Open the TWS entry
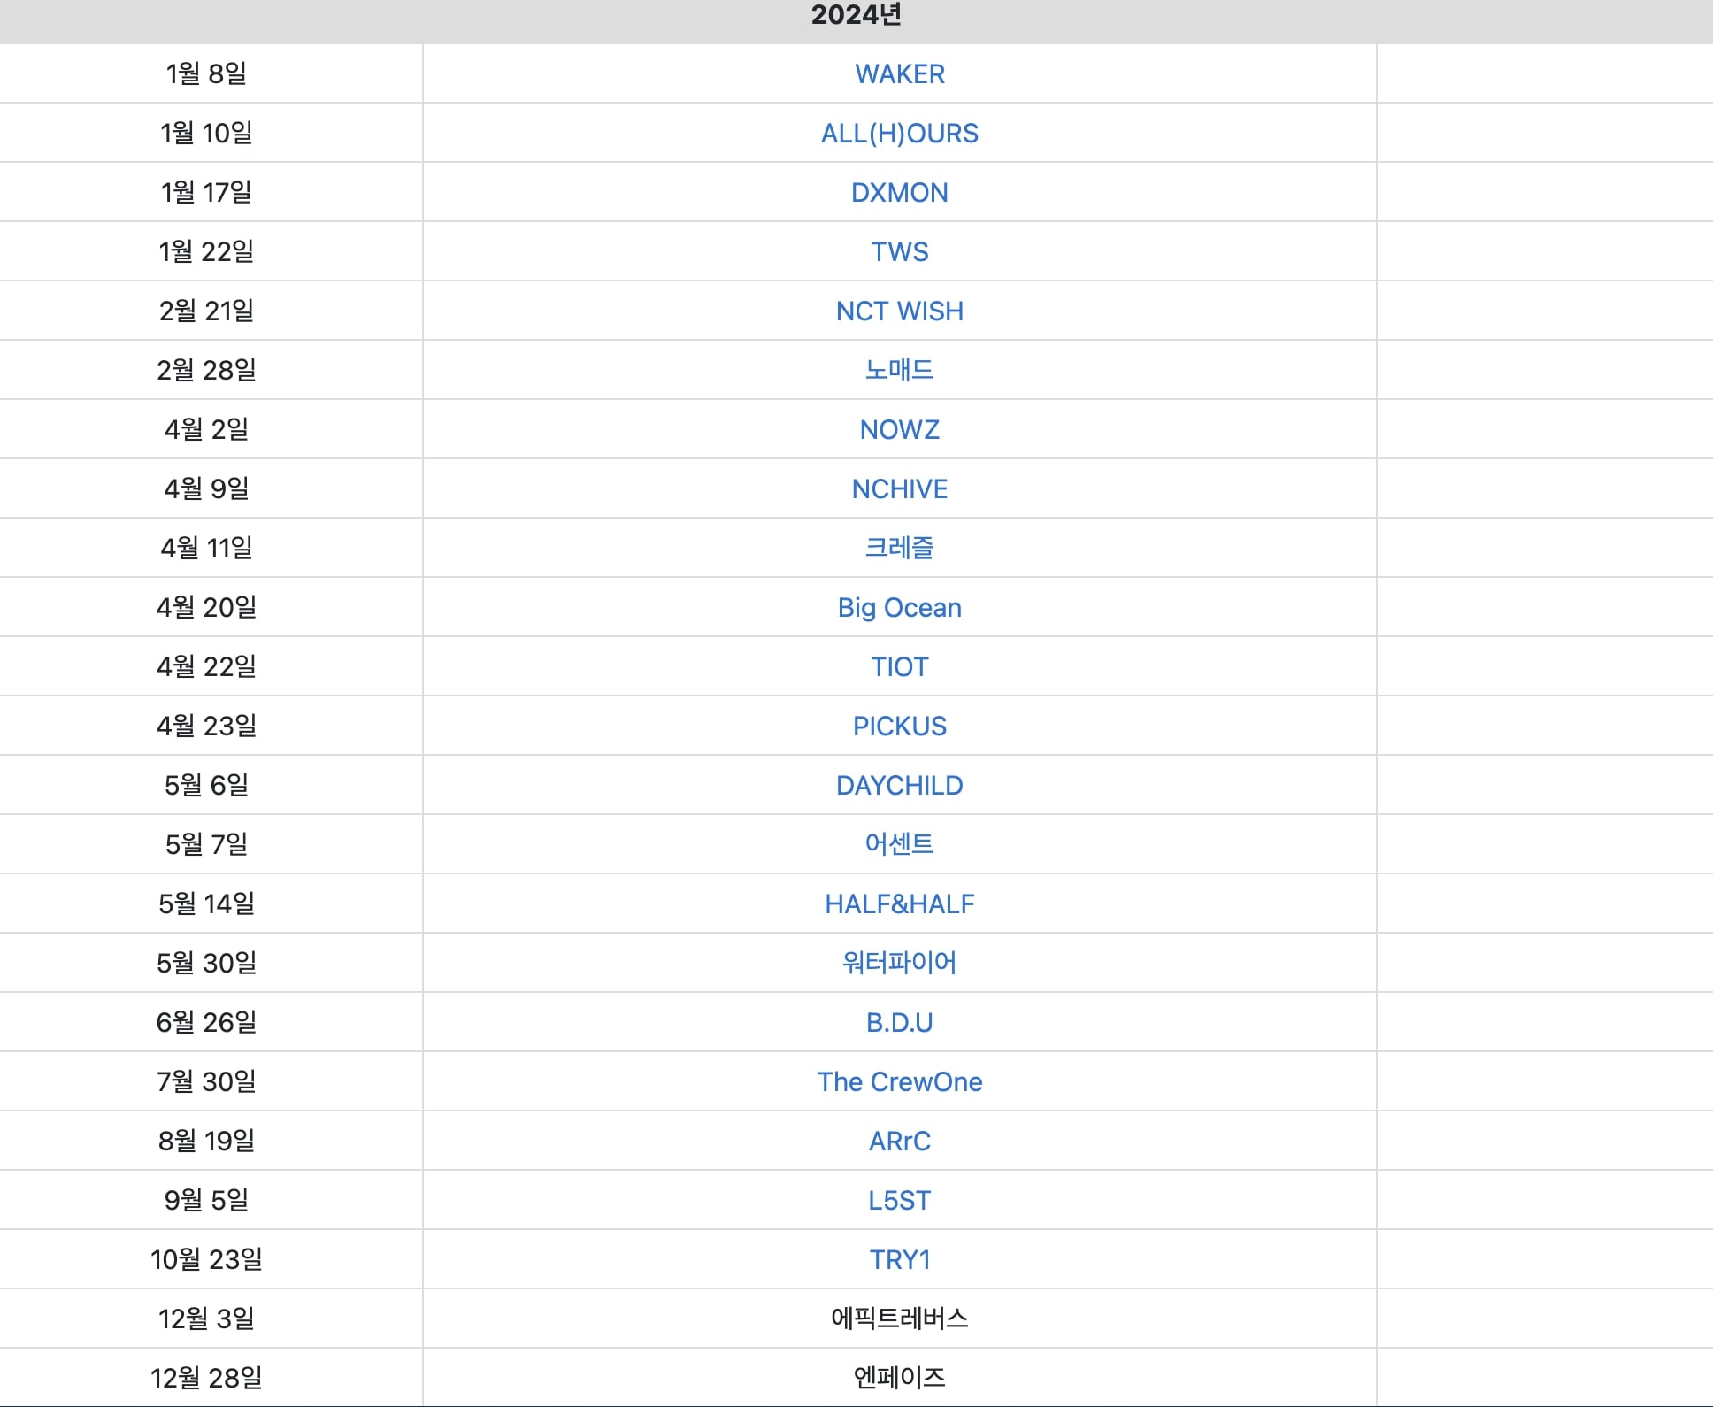This screenshot has height=1407, width=1713. tap(899, 252)
